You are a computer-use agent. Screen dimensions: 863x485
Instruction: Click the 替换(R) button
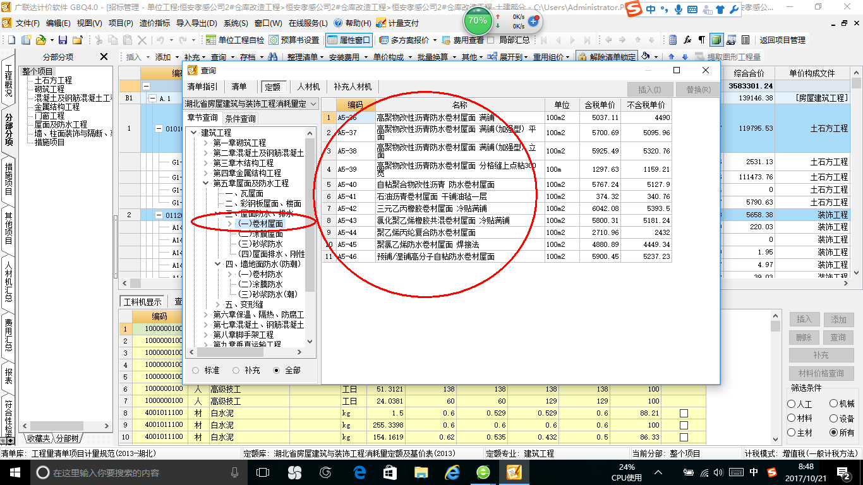pos(697,90)
